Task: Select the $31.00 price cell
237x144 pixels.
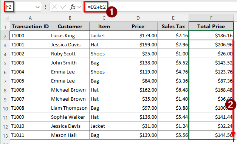Action: tap(138, 126)
